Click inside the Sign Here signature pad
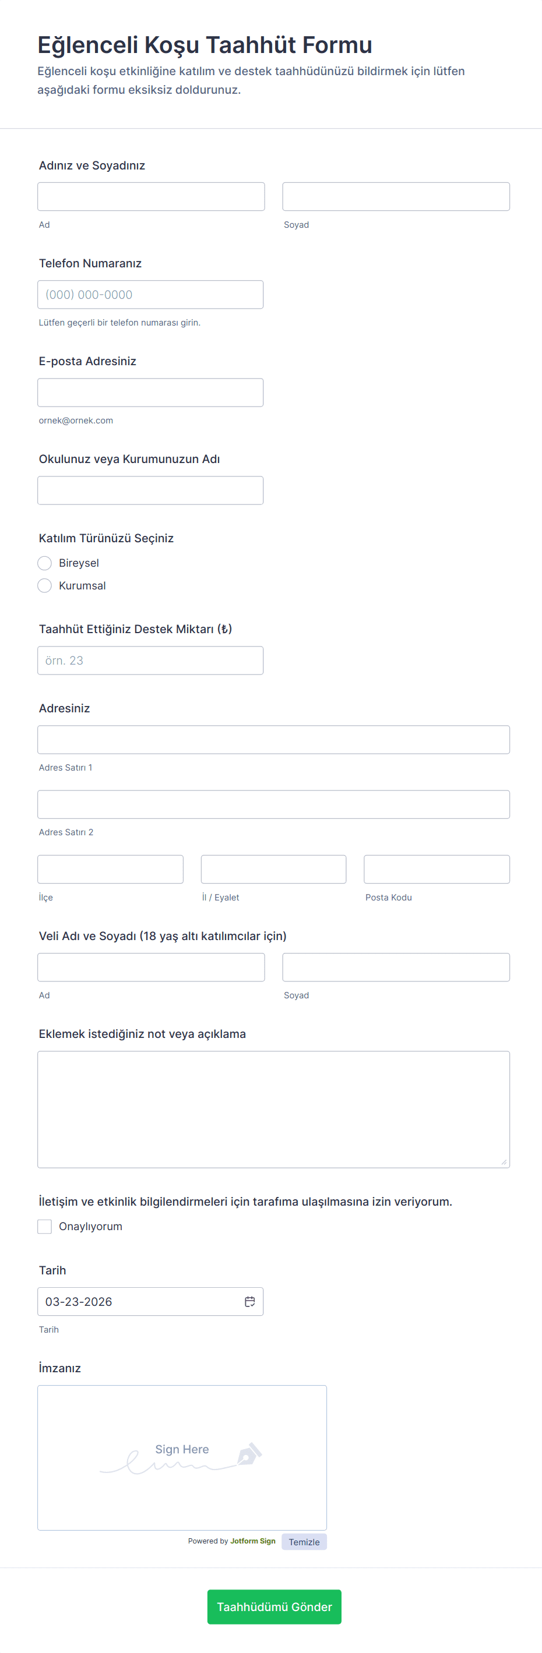This screenshot has width=542, height=1653. click(x=182, y=1457)
